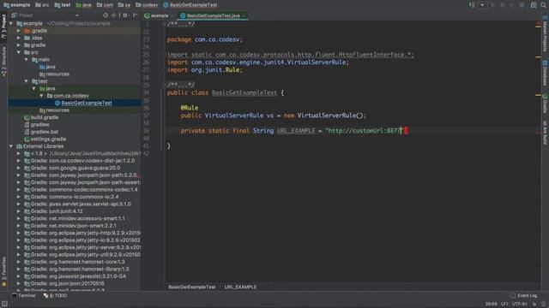Click the BasicGetExampleTest editor breadcrumb at bottom
This screenshot has height=308, width=549.
point(191,287)
